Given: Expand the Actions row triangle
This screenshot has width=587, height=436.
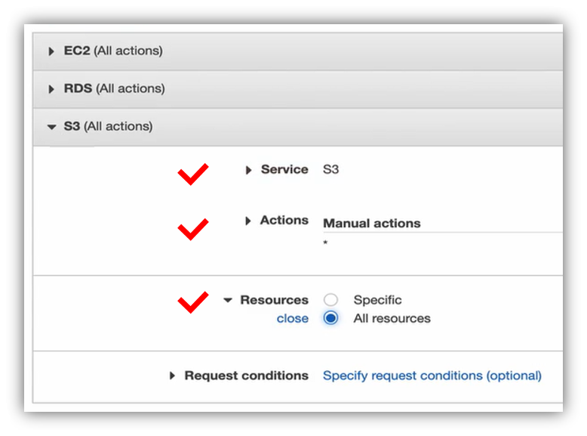Looking at the screenshot, I should [x=248, y=221].
